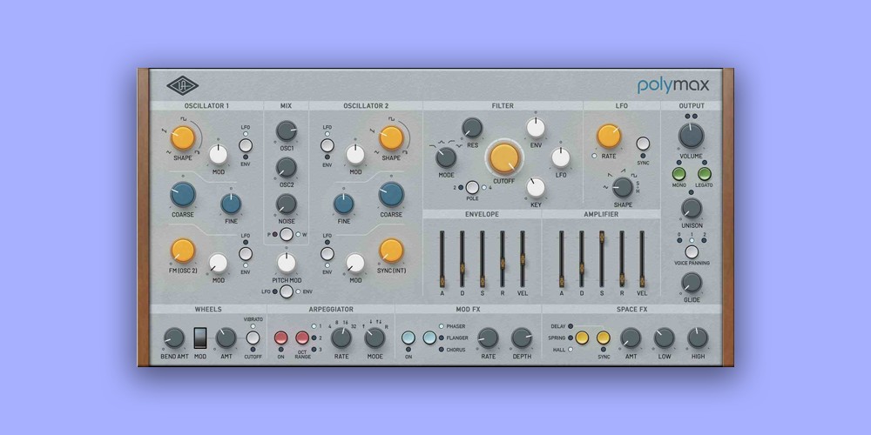
Task: Toggle the green MONO button
Action: [x=679, y=174]
